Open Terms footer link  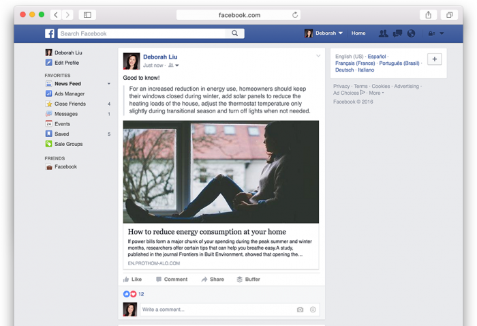pyautogui.click(x=360, y=86)
